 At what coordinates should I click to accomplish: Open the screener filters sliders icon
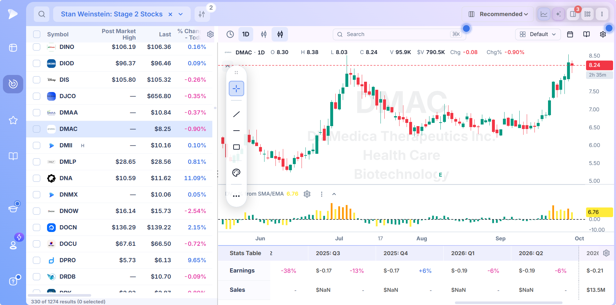(x=202, y=14)
